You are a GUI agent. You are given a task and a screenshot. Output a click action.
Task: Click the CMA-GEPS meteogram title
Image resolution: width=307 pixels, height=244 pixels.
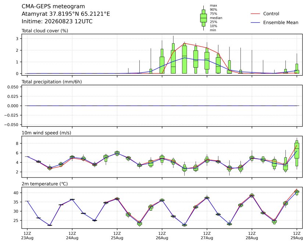(53, 7)
